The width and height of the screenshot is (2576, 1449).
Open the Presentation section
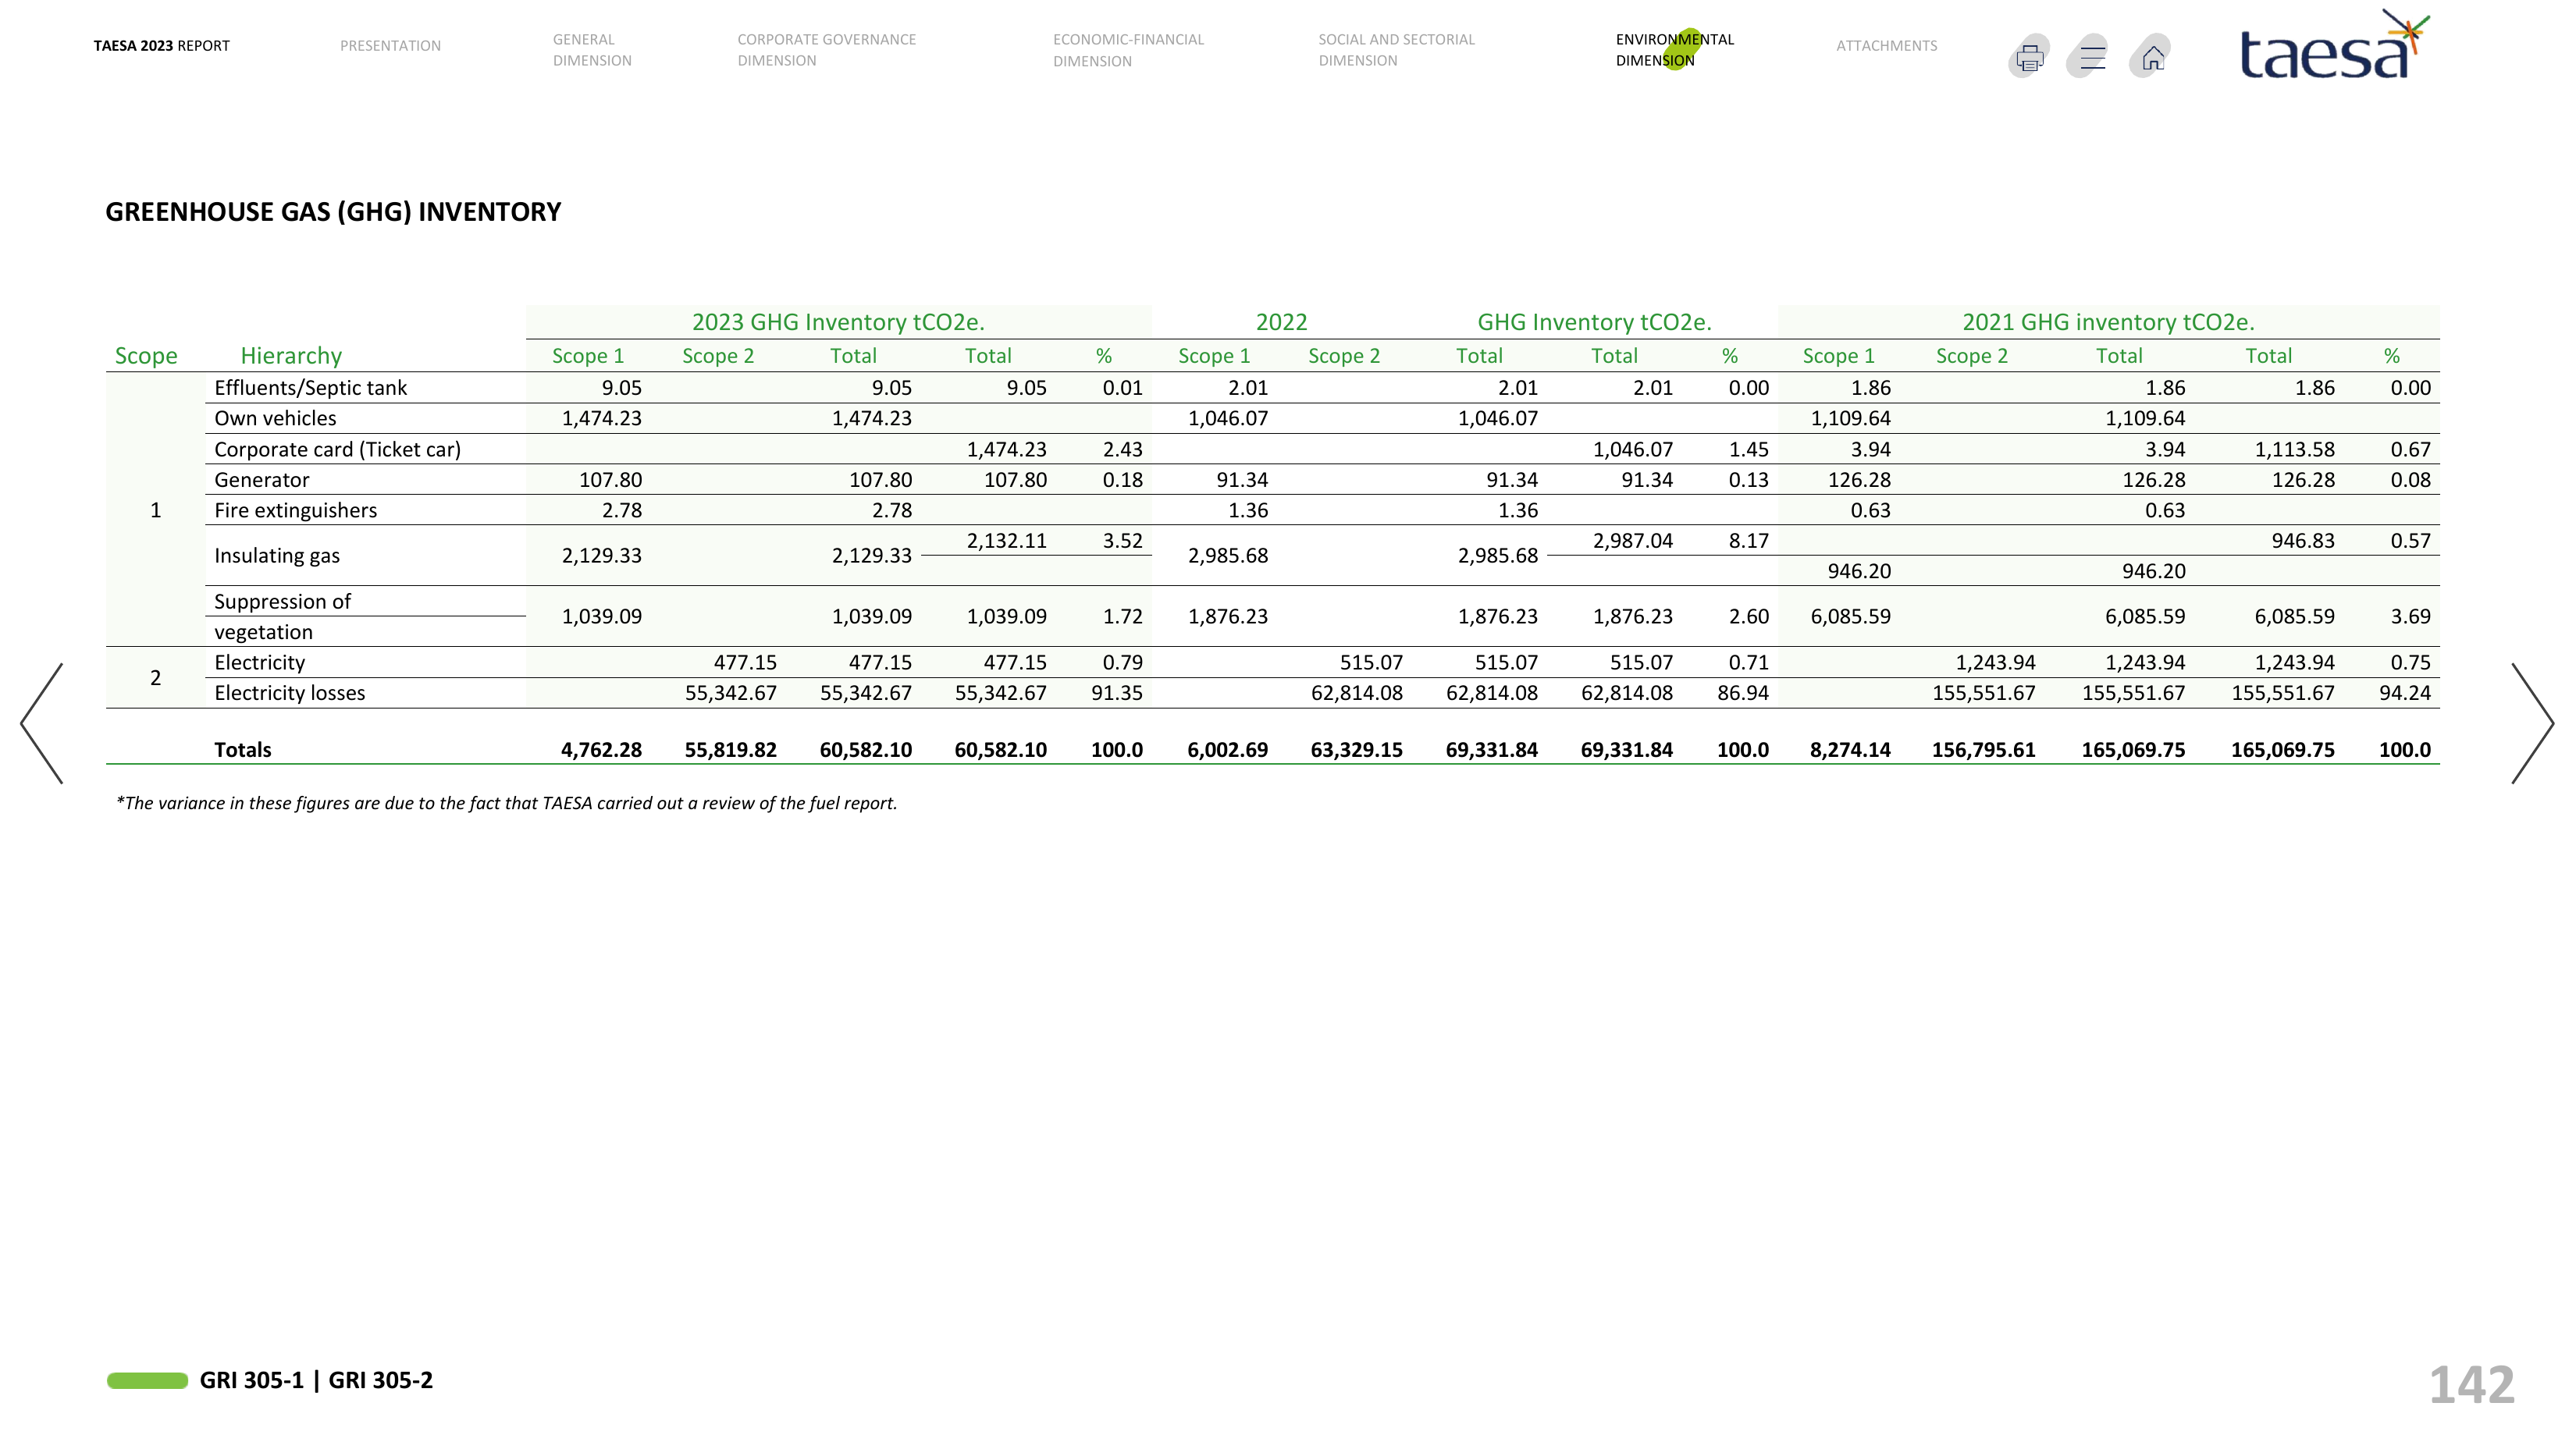pos(390,46)
